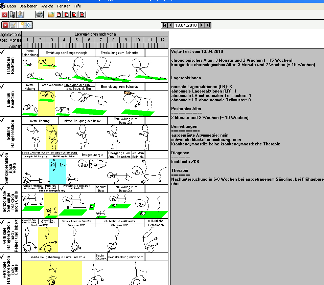
Task: Open the Datei menu
Action: click(11, 6)
